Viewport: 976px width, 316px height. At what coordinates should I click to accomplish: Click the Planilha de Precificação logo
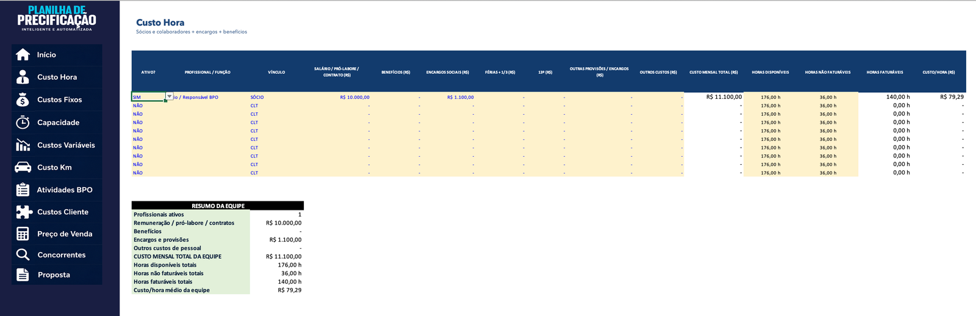(x=57, y=18)
